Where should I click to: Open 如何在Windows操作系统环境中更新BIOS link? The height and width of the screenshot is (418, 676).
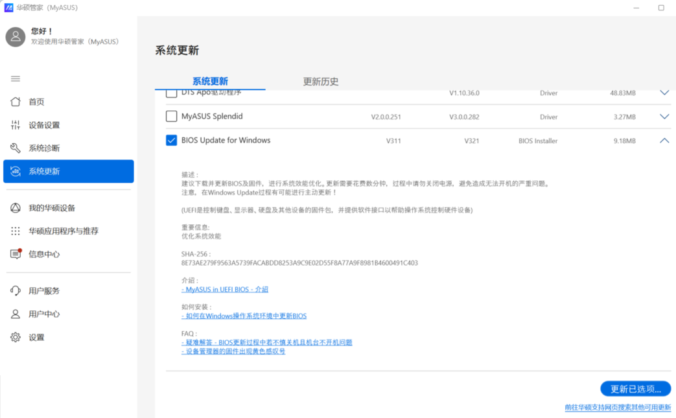tap(244, 316)
